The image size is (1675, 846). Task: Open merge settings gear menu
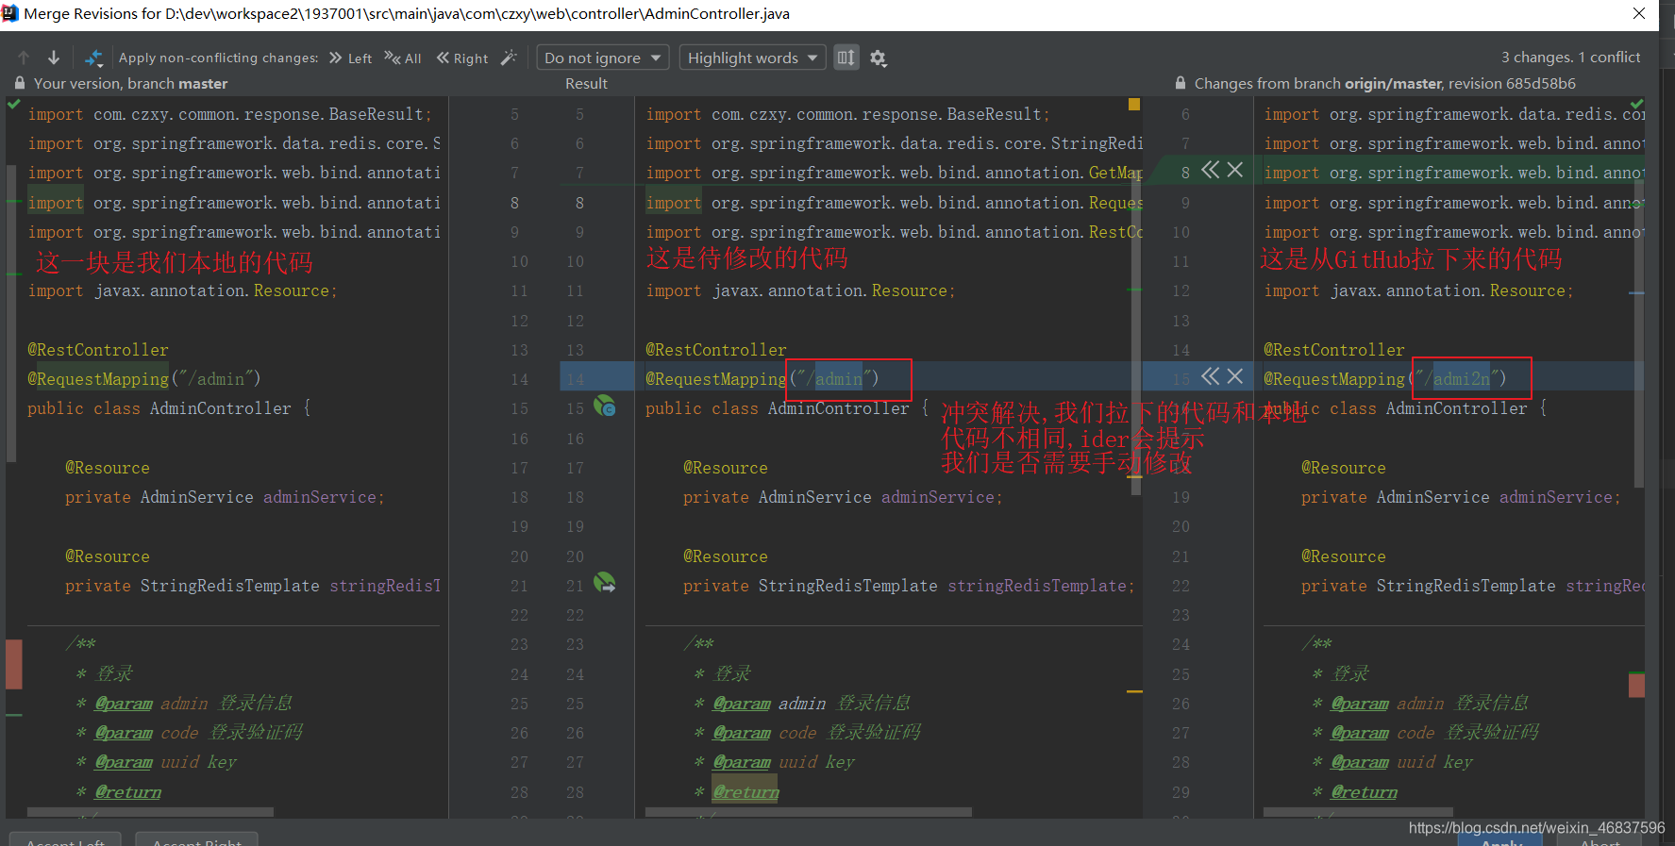[879, 58]
